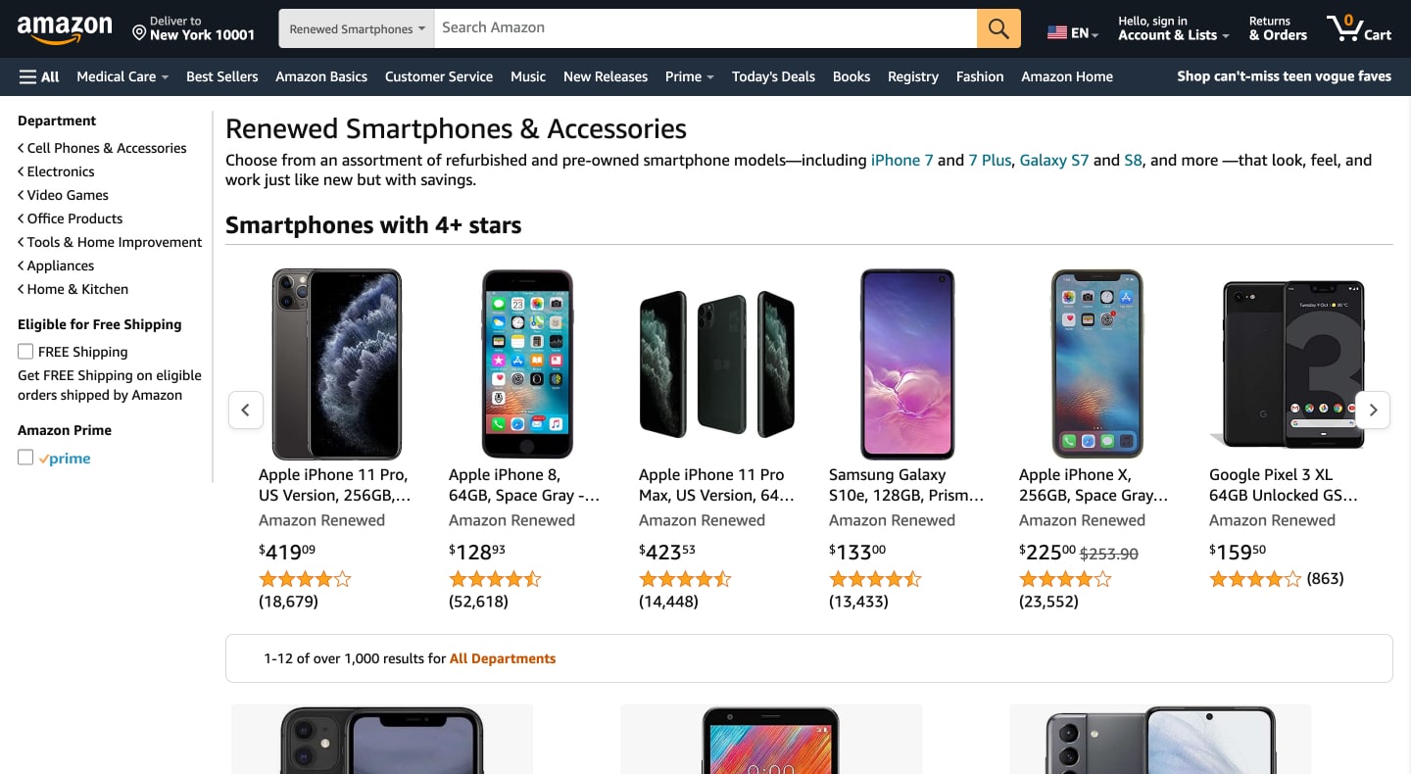Follow the Galaxy S7 link
Viewport: 1411px width, 774px height.
[1053, 160]
